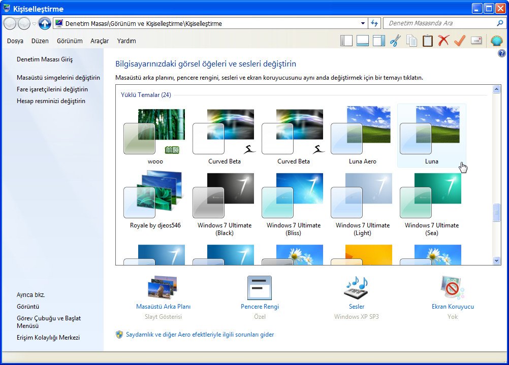Click the control panel icon in address bar
509x365 pixels.
(59, 23)
